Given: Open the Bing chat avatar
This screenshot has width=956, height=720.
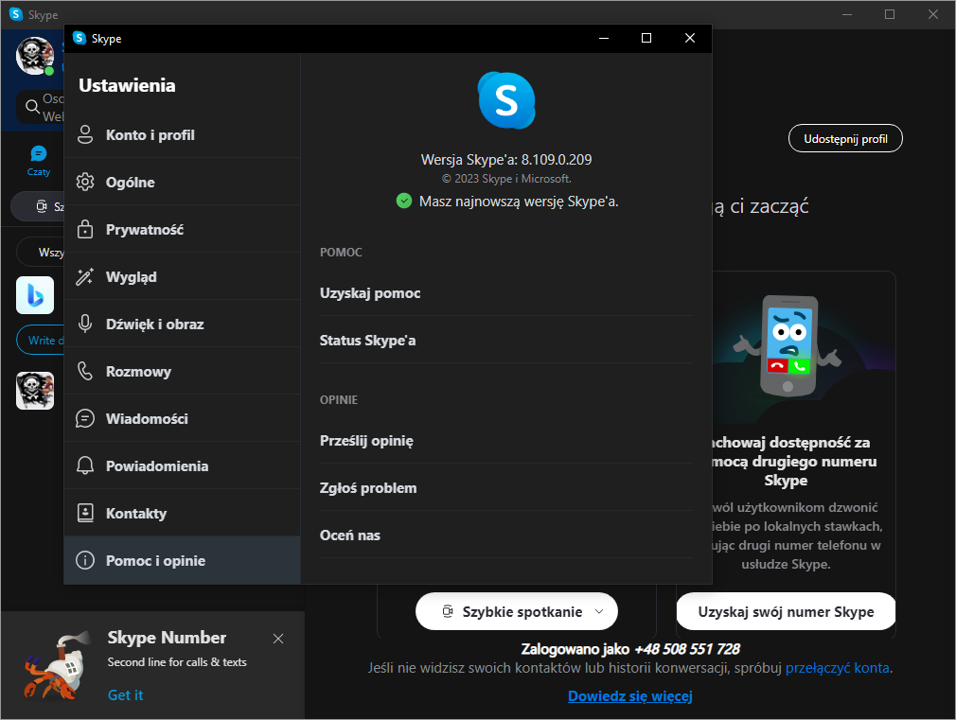Looking at the screenshot, I should (x=35, y=295).
